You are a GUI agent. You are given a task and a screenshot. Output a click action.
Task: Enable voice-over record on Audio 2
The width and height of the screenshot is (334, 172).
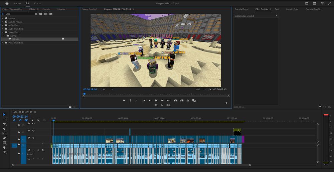43,150
